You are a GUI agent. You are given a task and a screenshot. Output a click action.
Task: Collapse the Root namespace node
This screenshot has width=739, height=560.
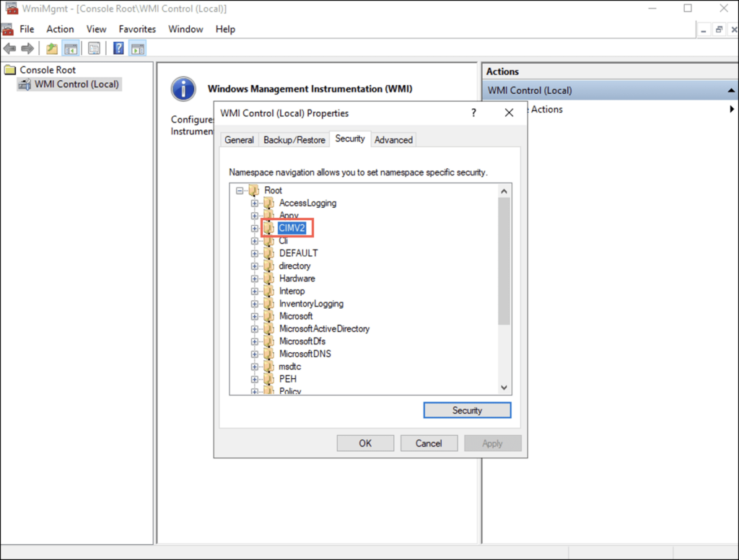coord(239,190)
